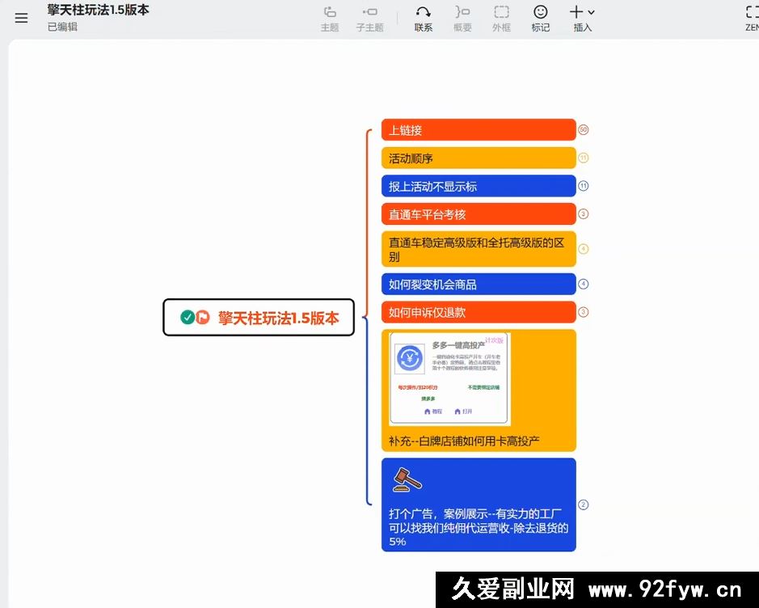Click the document title to rename it
The width and height of the screenshot is (759, 608).
tap(97, 11)
